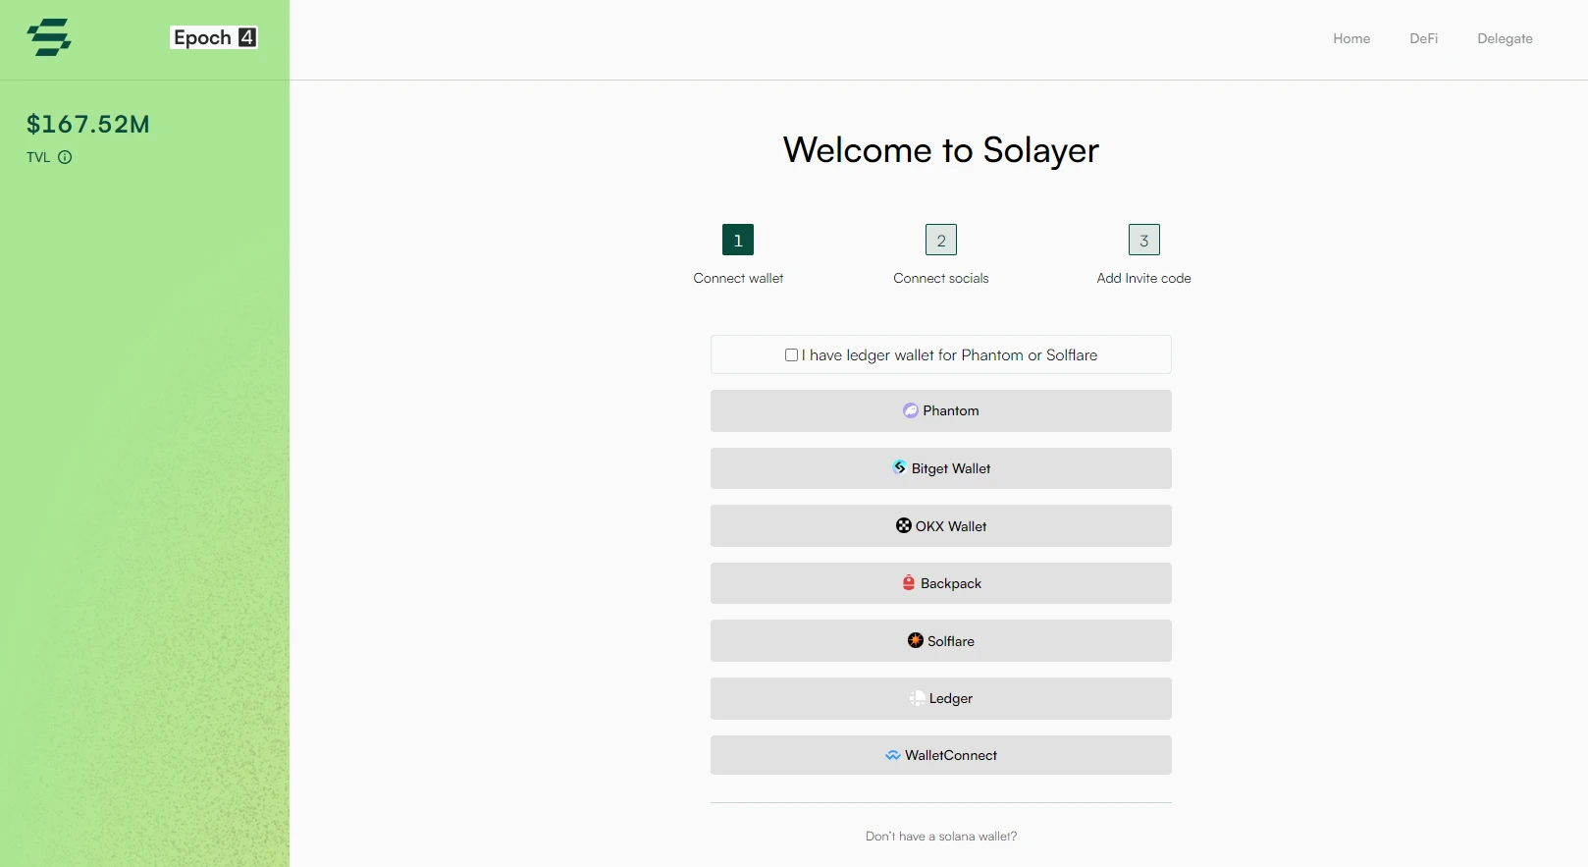Connect with OKX Wallet button

(941, 525)
